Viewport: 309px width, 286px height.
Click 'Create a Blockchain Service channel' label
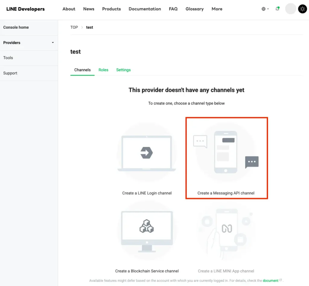pos(147,271)
